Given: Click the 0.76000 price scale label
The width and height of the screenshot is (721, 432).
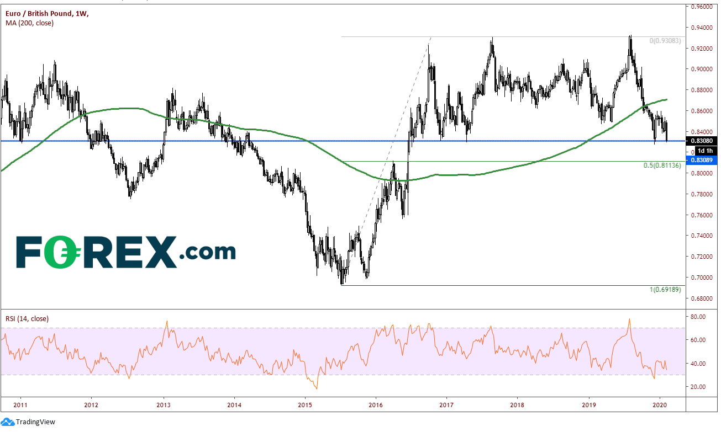Looking at the screenshot, I should point(703,215).
